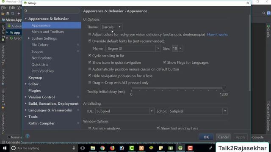Click the Cancel button
Image resolution: width=271 pixels, height=152 pixels.
coord(223,137)
